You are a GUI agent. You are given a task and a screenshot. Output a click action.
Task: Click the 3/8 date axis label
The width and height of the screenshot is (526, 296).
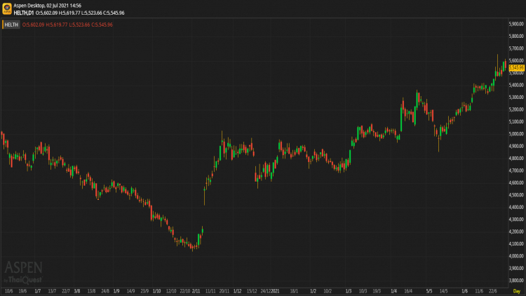[77, 291]
